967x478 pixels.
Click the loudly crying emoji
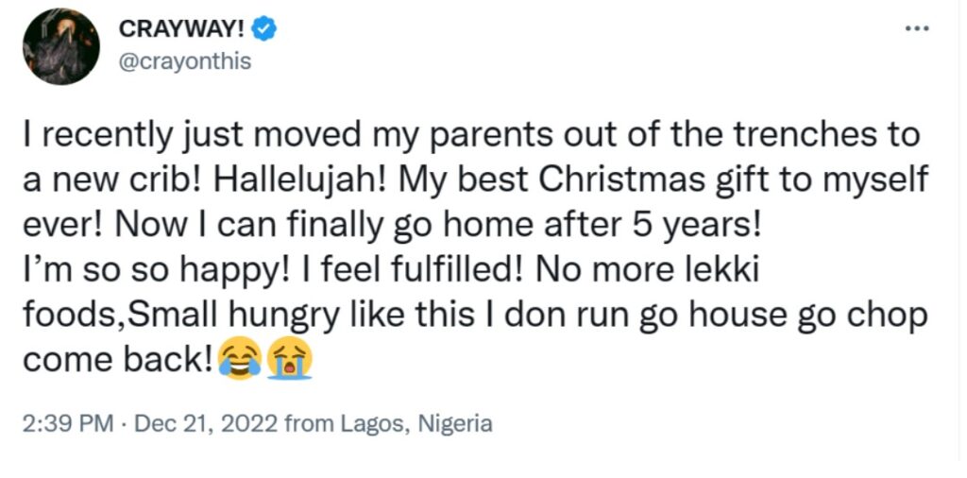click(289, 361)
